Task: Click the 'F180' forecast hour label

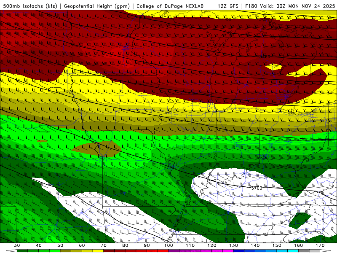Action: click(251, 6)
